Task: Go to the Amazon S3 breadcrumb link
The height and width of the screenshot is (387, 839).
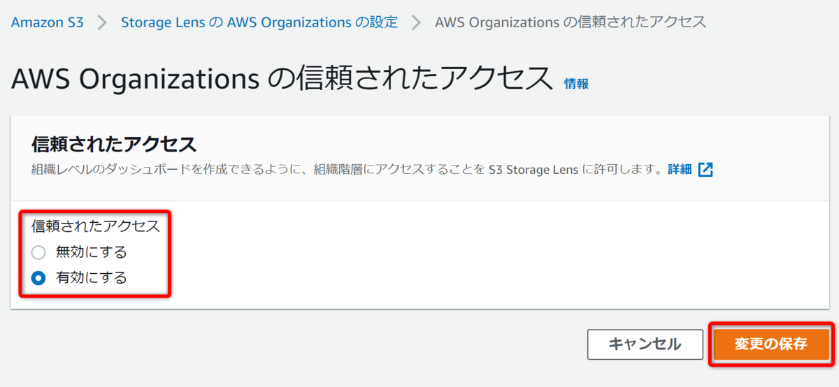Action: click(x=47, y=22)
